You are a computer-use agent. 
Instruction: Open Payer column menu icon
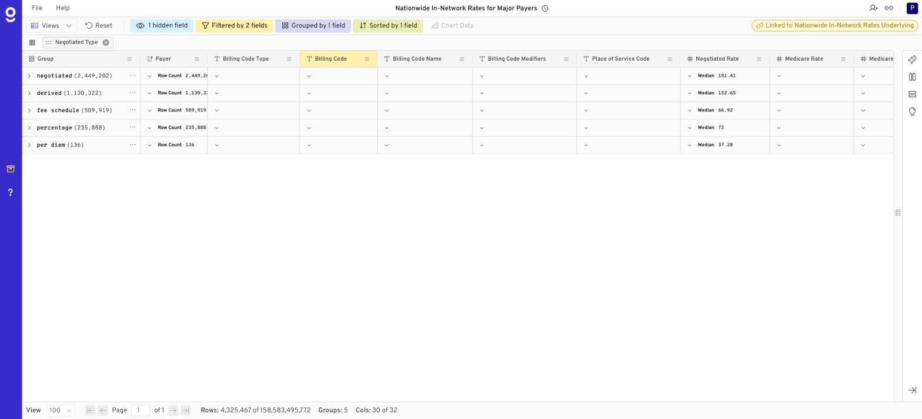click(196, 59)
